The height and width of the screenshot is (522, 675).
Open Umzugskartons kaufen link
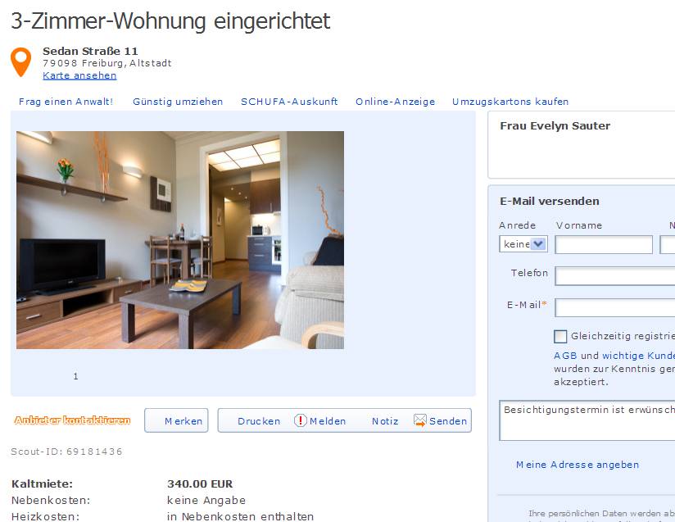pyautogui.click(x=510, y=102)
